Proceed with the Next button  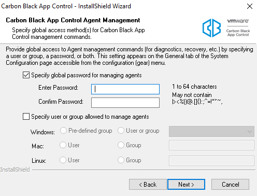(186, 185)
